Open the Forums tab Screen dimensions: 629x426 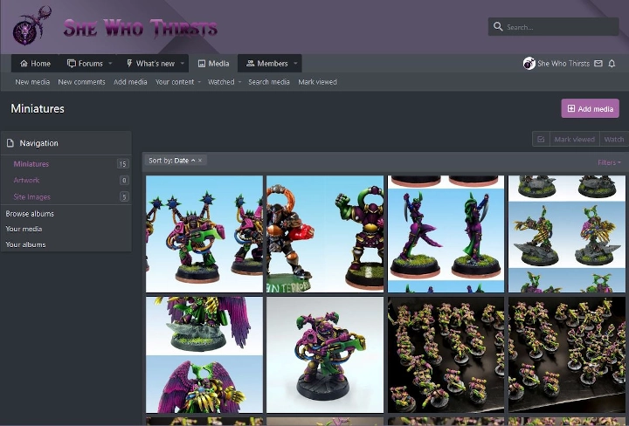click(85, 64)
